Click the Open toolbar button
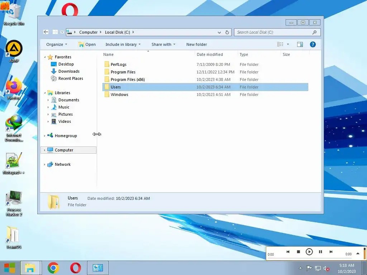Image resolution: width=367 pixels, height=275 pixels. (x=87, y=44)
